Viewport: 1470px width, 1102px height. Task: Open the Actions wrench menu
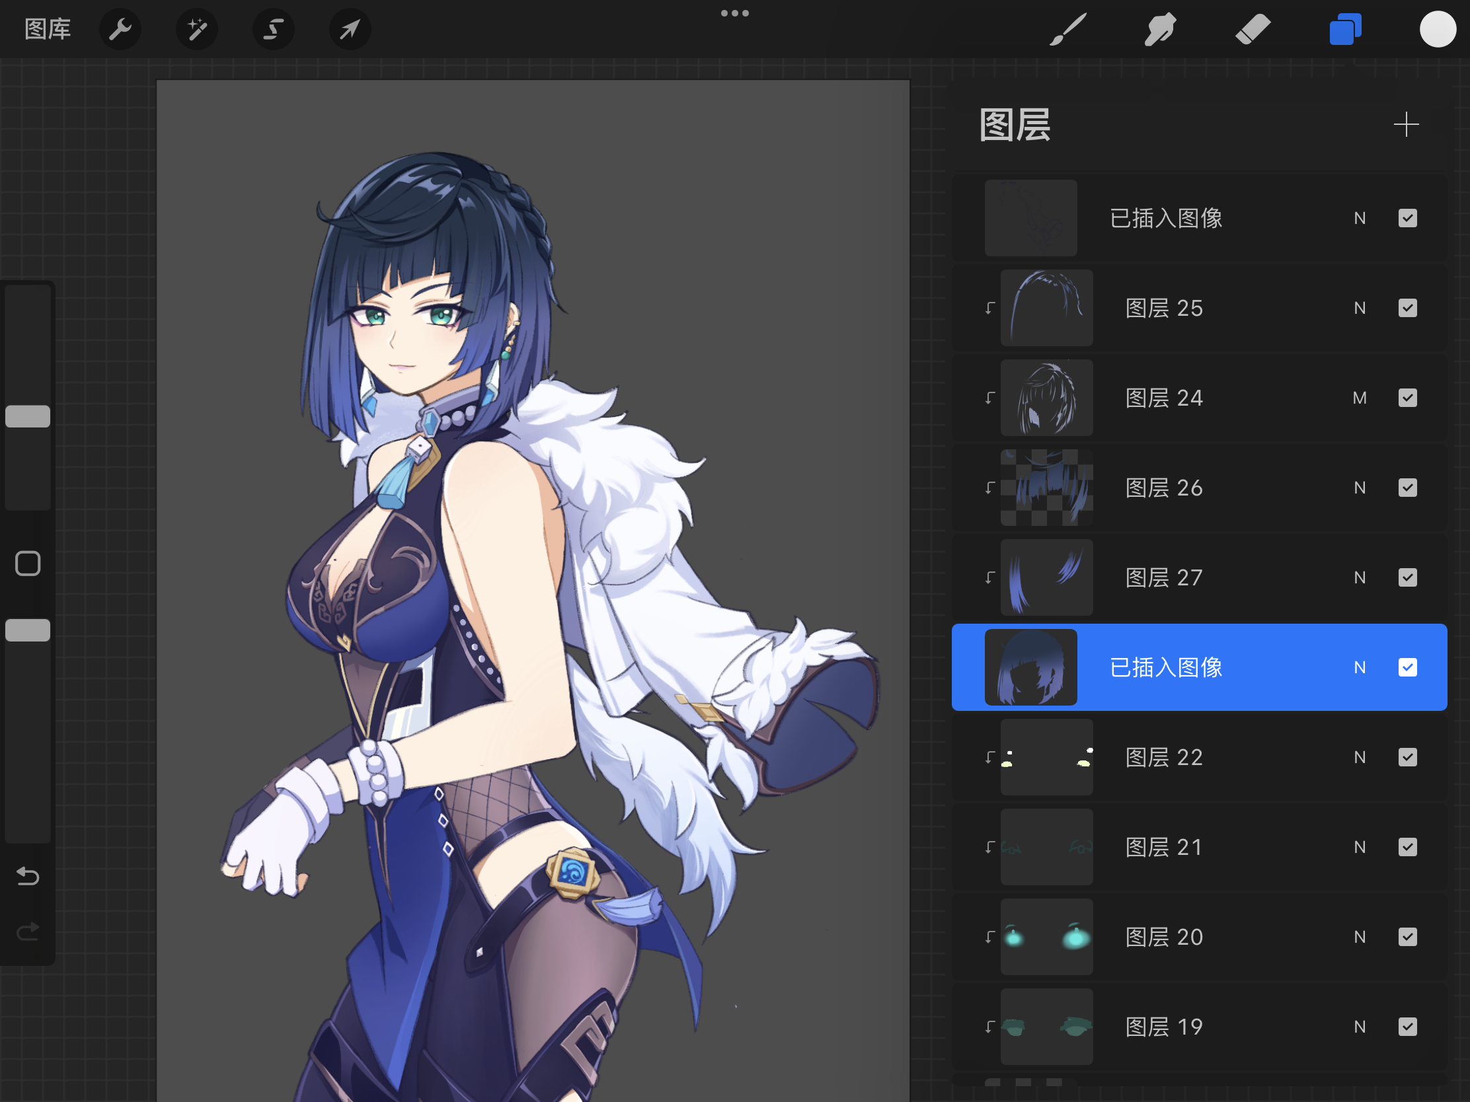click(120, 29)
